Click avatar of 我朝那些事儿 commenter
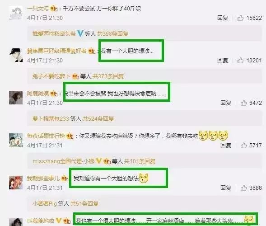The height and width of the screenshot is (226, 266). (16, 183)
